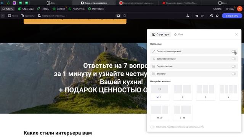Open the user avatar menu
This screenshot has height=137, width=244.
coord(239,9)
